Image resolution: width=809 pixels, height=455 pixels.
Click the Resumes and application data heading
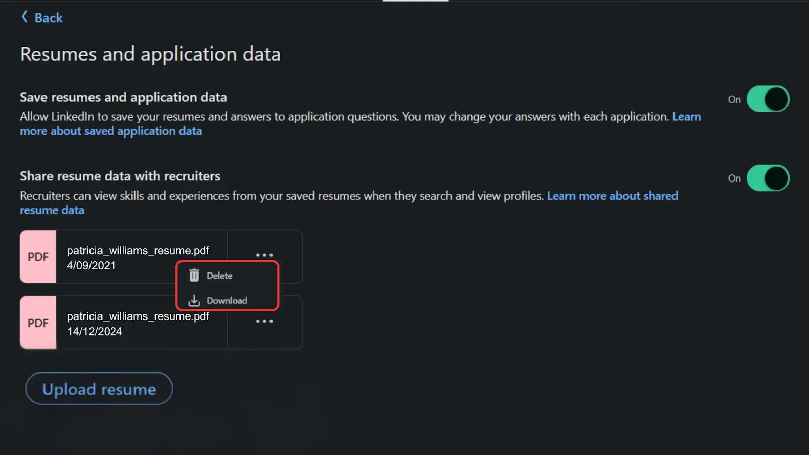(150, 54)
